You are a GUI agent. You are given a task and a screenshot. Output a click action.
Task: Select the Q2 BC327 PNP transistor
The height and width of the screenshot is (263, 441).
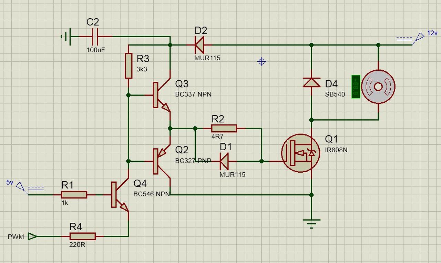[x=162, y=161]
